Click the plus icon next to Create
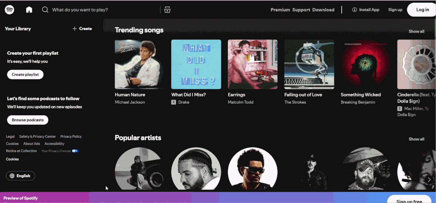The image size is (436, 203). pyautogui.click(x=74, y=29)
